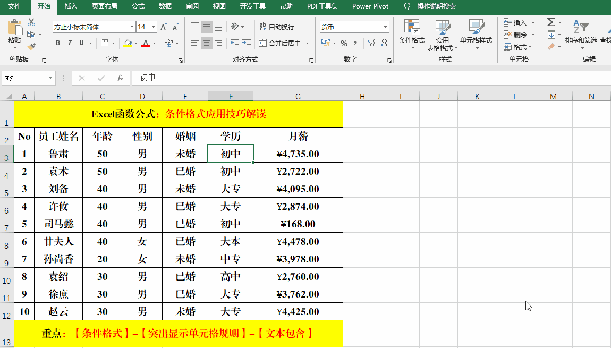Apply percent style
Image resolution: width=611 pixels, height=348 pixels.
click(x=344, y=43)
